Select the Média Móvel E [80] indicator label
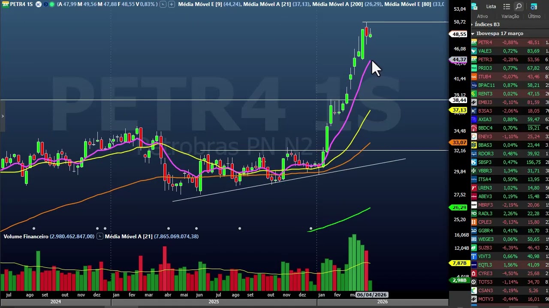Viewport: 549px width, 308px height. pyautogui.click(x=408, y=4)
